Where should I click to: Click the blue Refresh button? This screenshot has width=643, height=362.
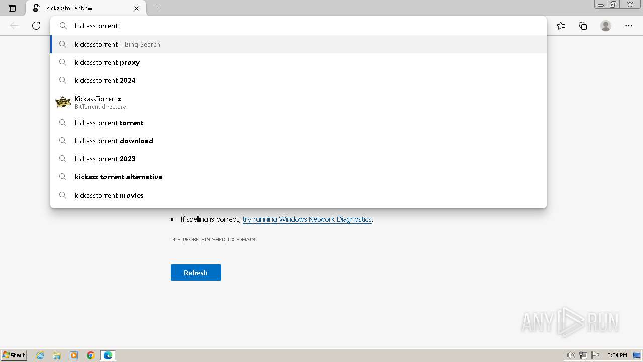[x=196, y=273]
